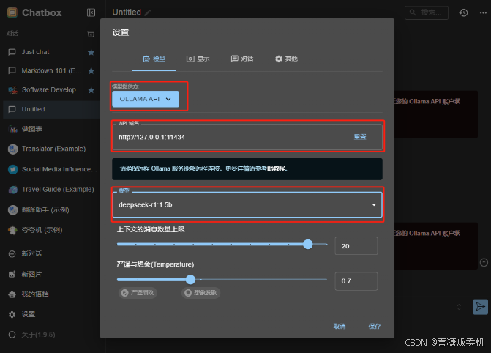Screen dimensions: 491x353
Task: Click the Social Media Influencer Twitter avatar
Action: pos(13,169)
